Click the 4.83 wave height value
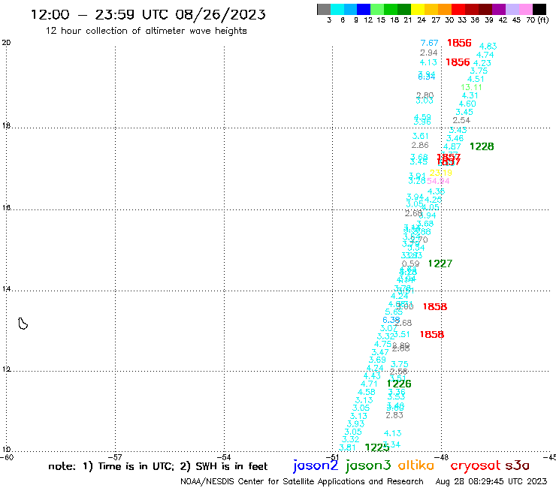This screenshot has width=556, height=488. (488, 47)
